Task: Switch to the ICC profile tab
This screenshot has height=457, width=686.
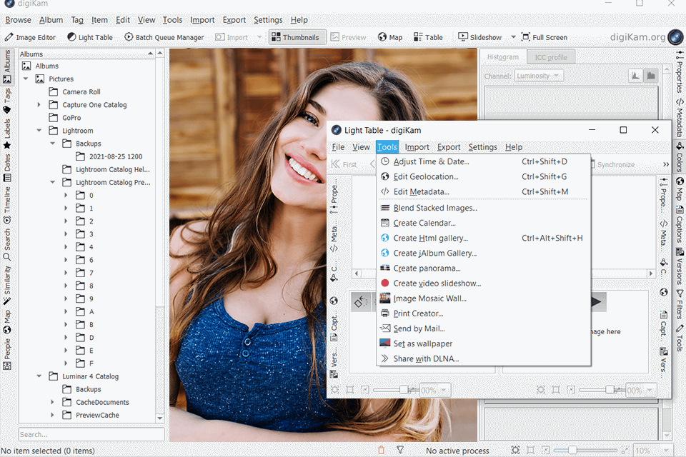Action: [x=551, y=57]
